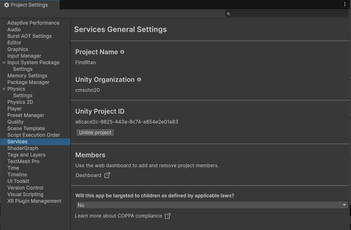Open the Player settings category
This screenshot has height=230, width=351.
[x=14, y=109]
